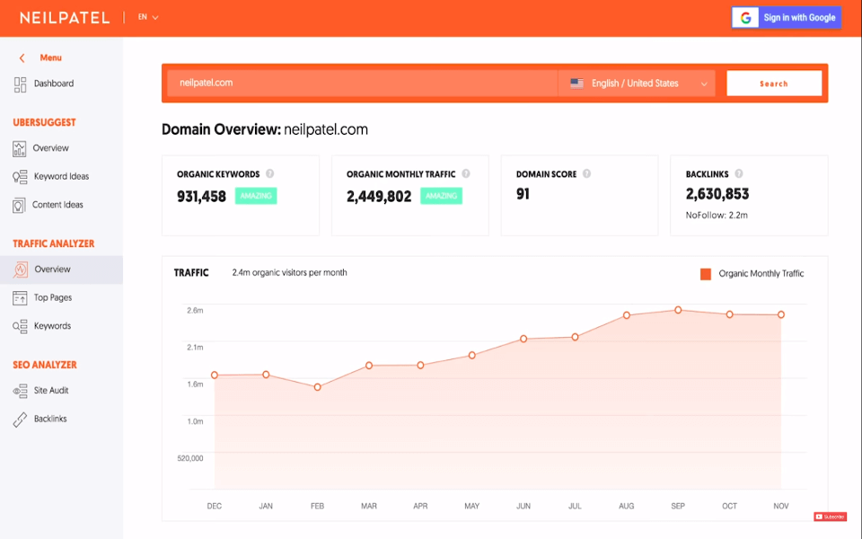The height and width of the screenshot is (539, 862).
Task: Click the help icon next to Backlinks
Action: pos(739,173)
